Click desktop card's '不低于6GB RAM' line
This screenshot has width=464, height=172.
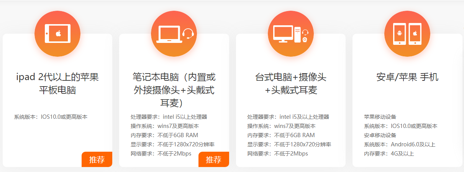[x=295, y=135]
